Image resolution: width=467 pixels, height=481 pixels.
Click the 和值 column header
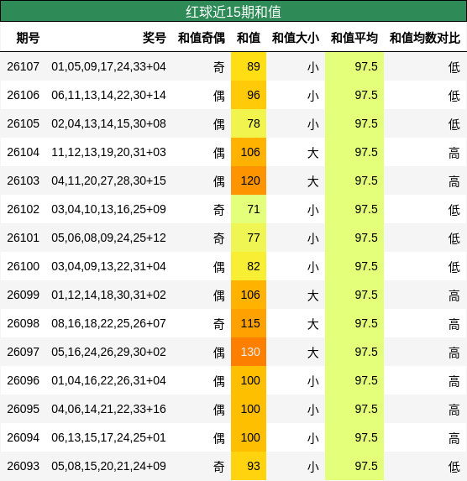point(249,39)
